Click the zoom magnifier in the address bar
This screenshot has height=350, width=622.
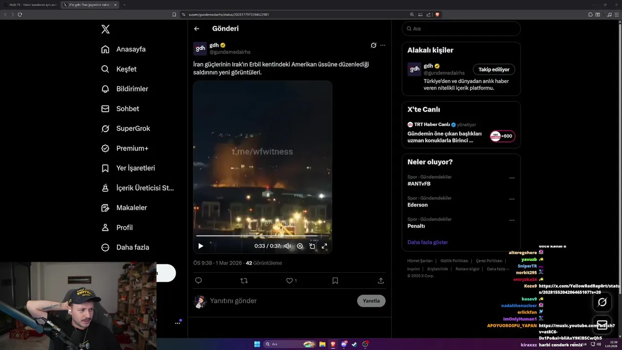tap(412, 15)
